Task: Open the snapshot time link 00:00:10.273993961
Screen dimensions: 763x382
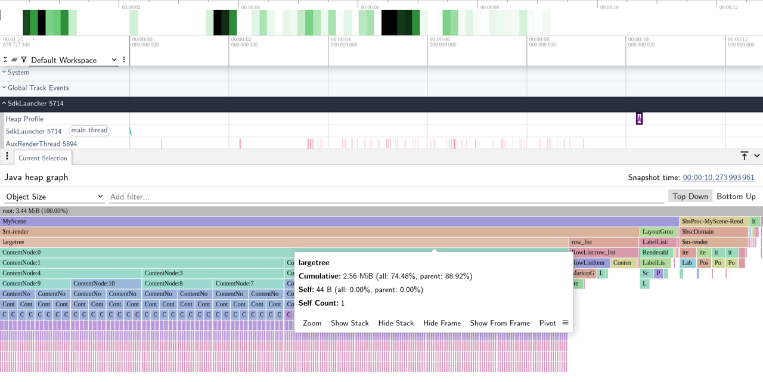Action: pyautogui.click(x=718, y=177)
